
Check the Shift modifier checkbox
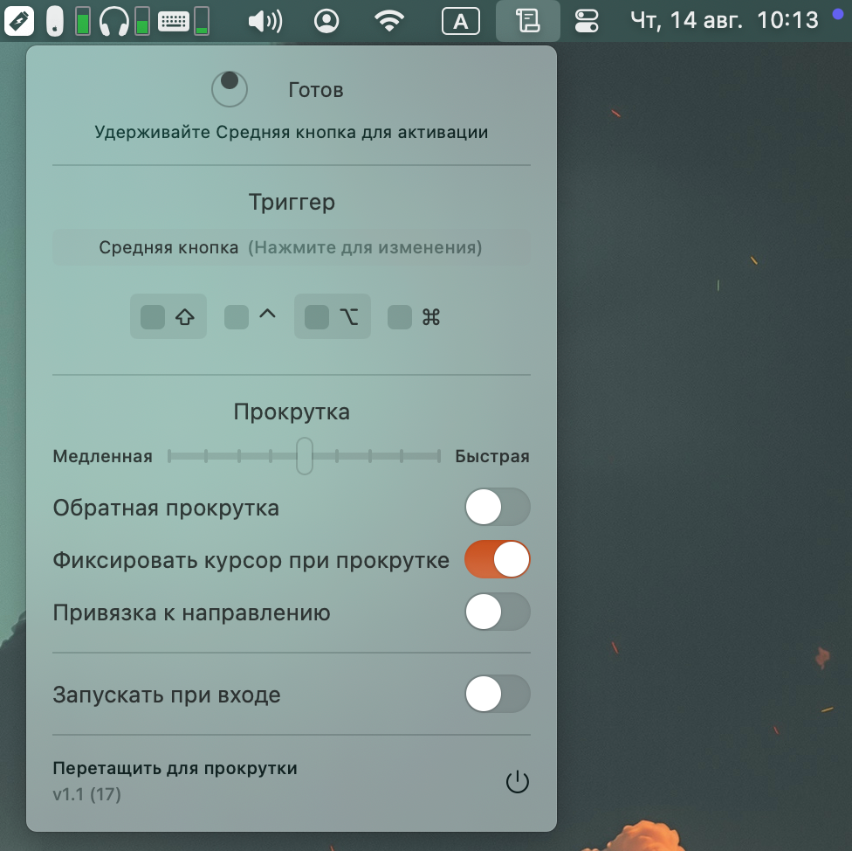pos(153,317)
